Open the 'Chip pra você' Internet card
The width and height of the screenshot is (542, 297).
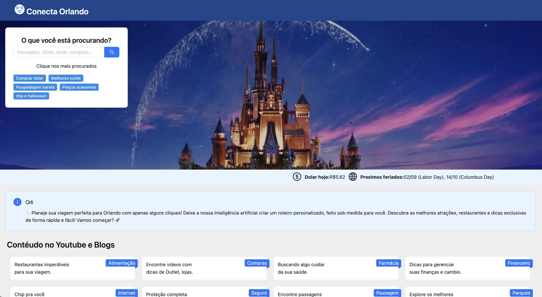[73, 292]
